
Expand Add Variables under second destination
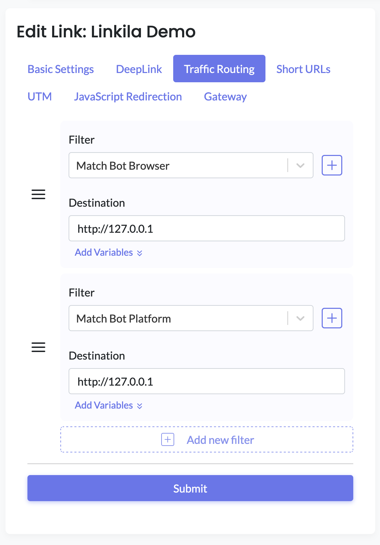pyautogui.click(x=109, y=405)
